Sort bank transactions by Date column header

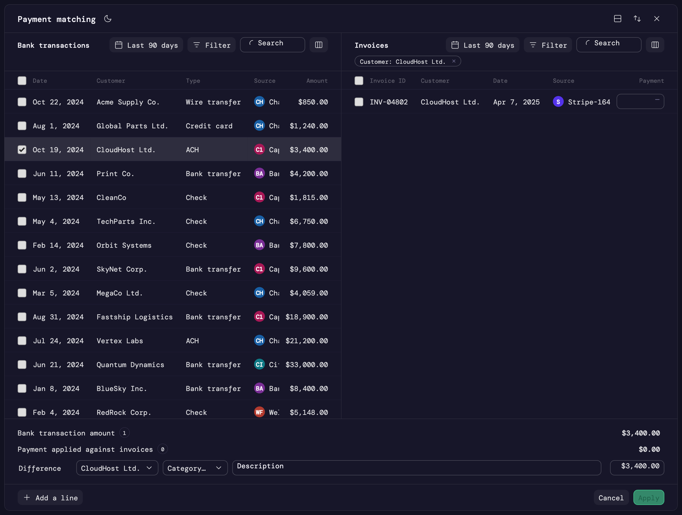pyautogui.click(x=40, y=81)
